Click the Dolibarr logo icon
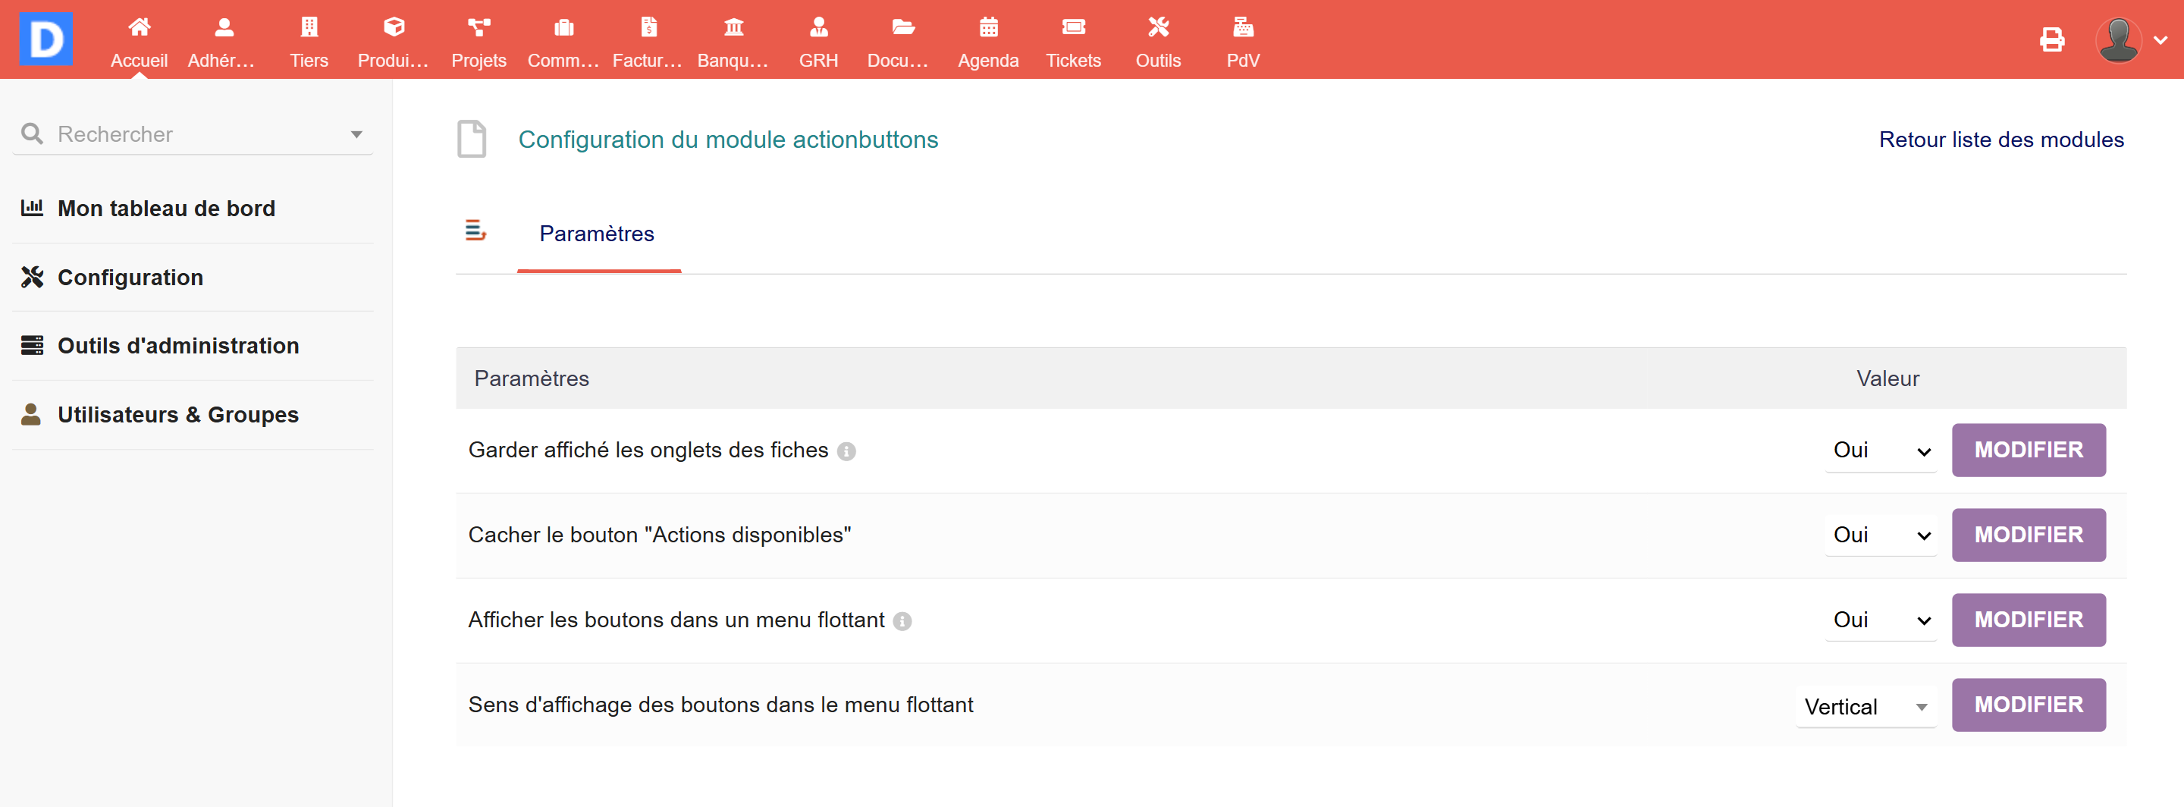The image size is (2184, 807). click(x=45, y=39)
